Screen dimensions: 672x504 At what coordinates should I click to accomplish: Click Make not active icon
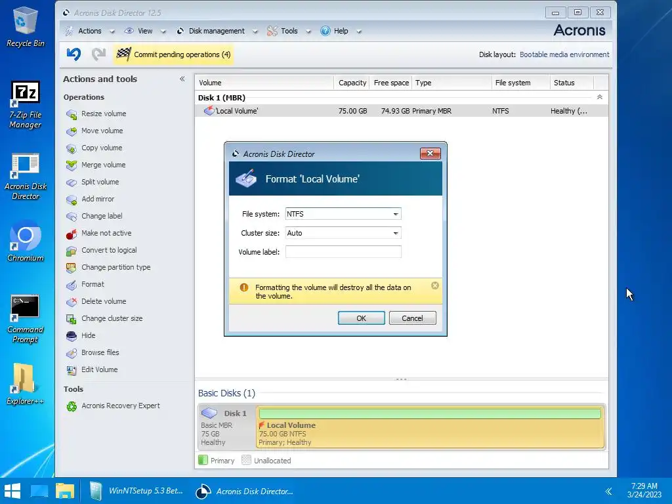(x=71, y=234)
